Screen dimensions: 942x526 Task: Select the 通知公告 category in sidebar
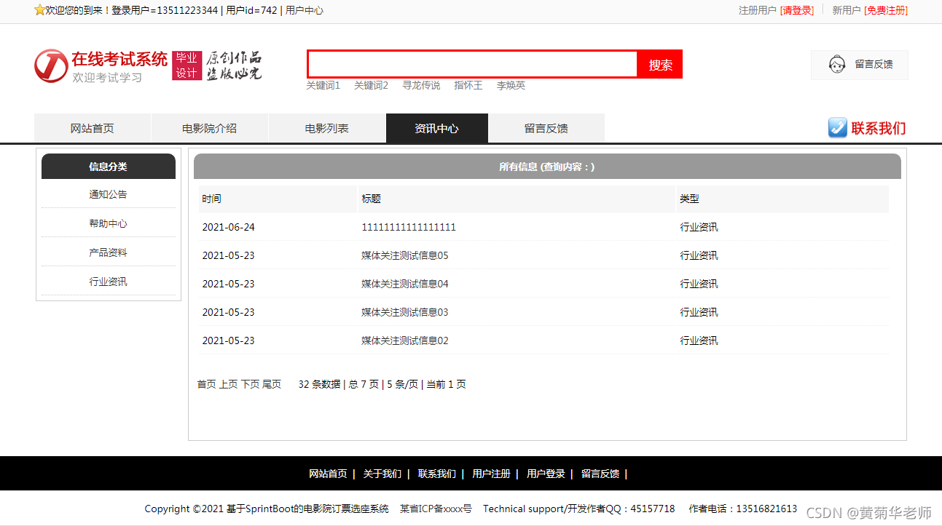click(x=108, y=194)
